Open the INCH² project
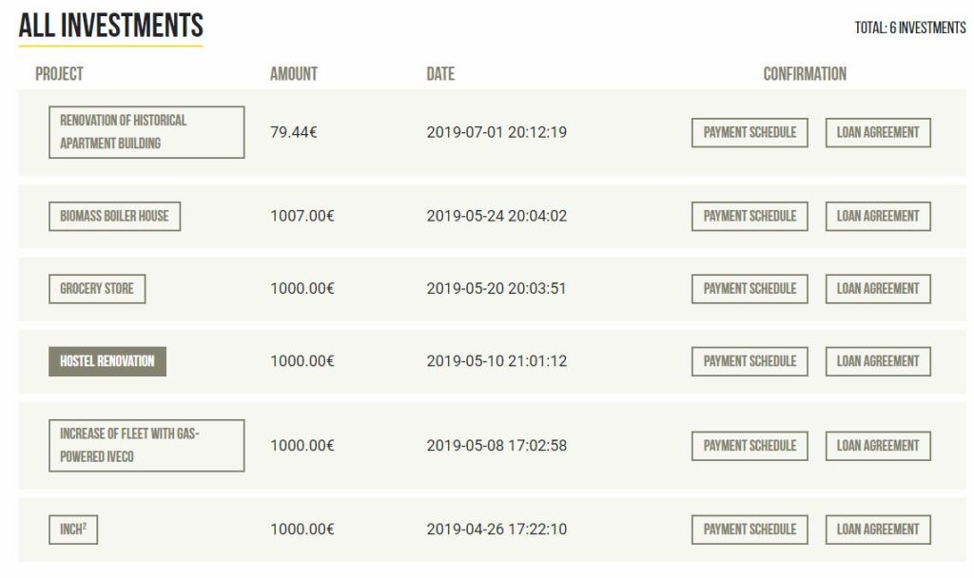The width and height of the screenshot is (974, 578). 73,530
